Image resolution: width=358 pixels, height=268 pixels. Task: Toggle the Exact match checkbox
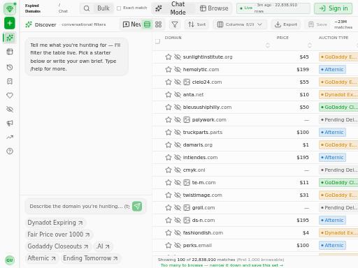tap(119, 8)
